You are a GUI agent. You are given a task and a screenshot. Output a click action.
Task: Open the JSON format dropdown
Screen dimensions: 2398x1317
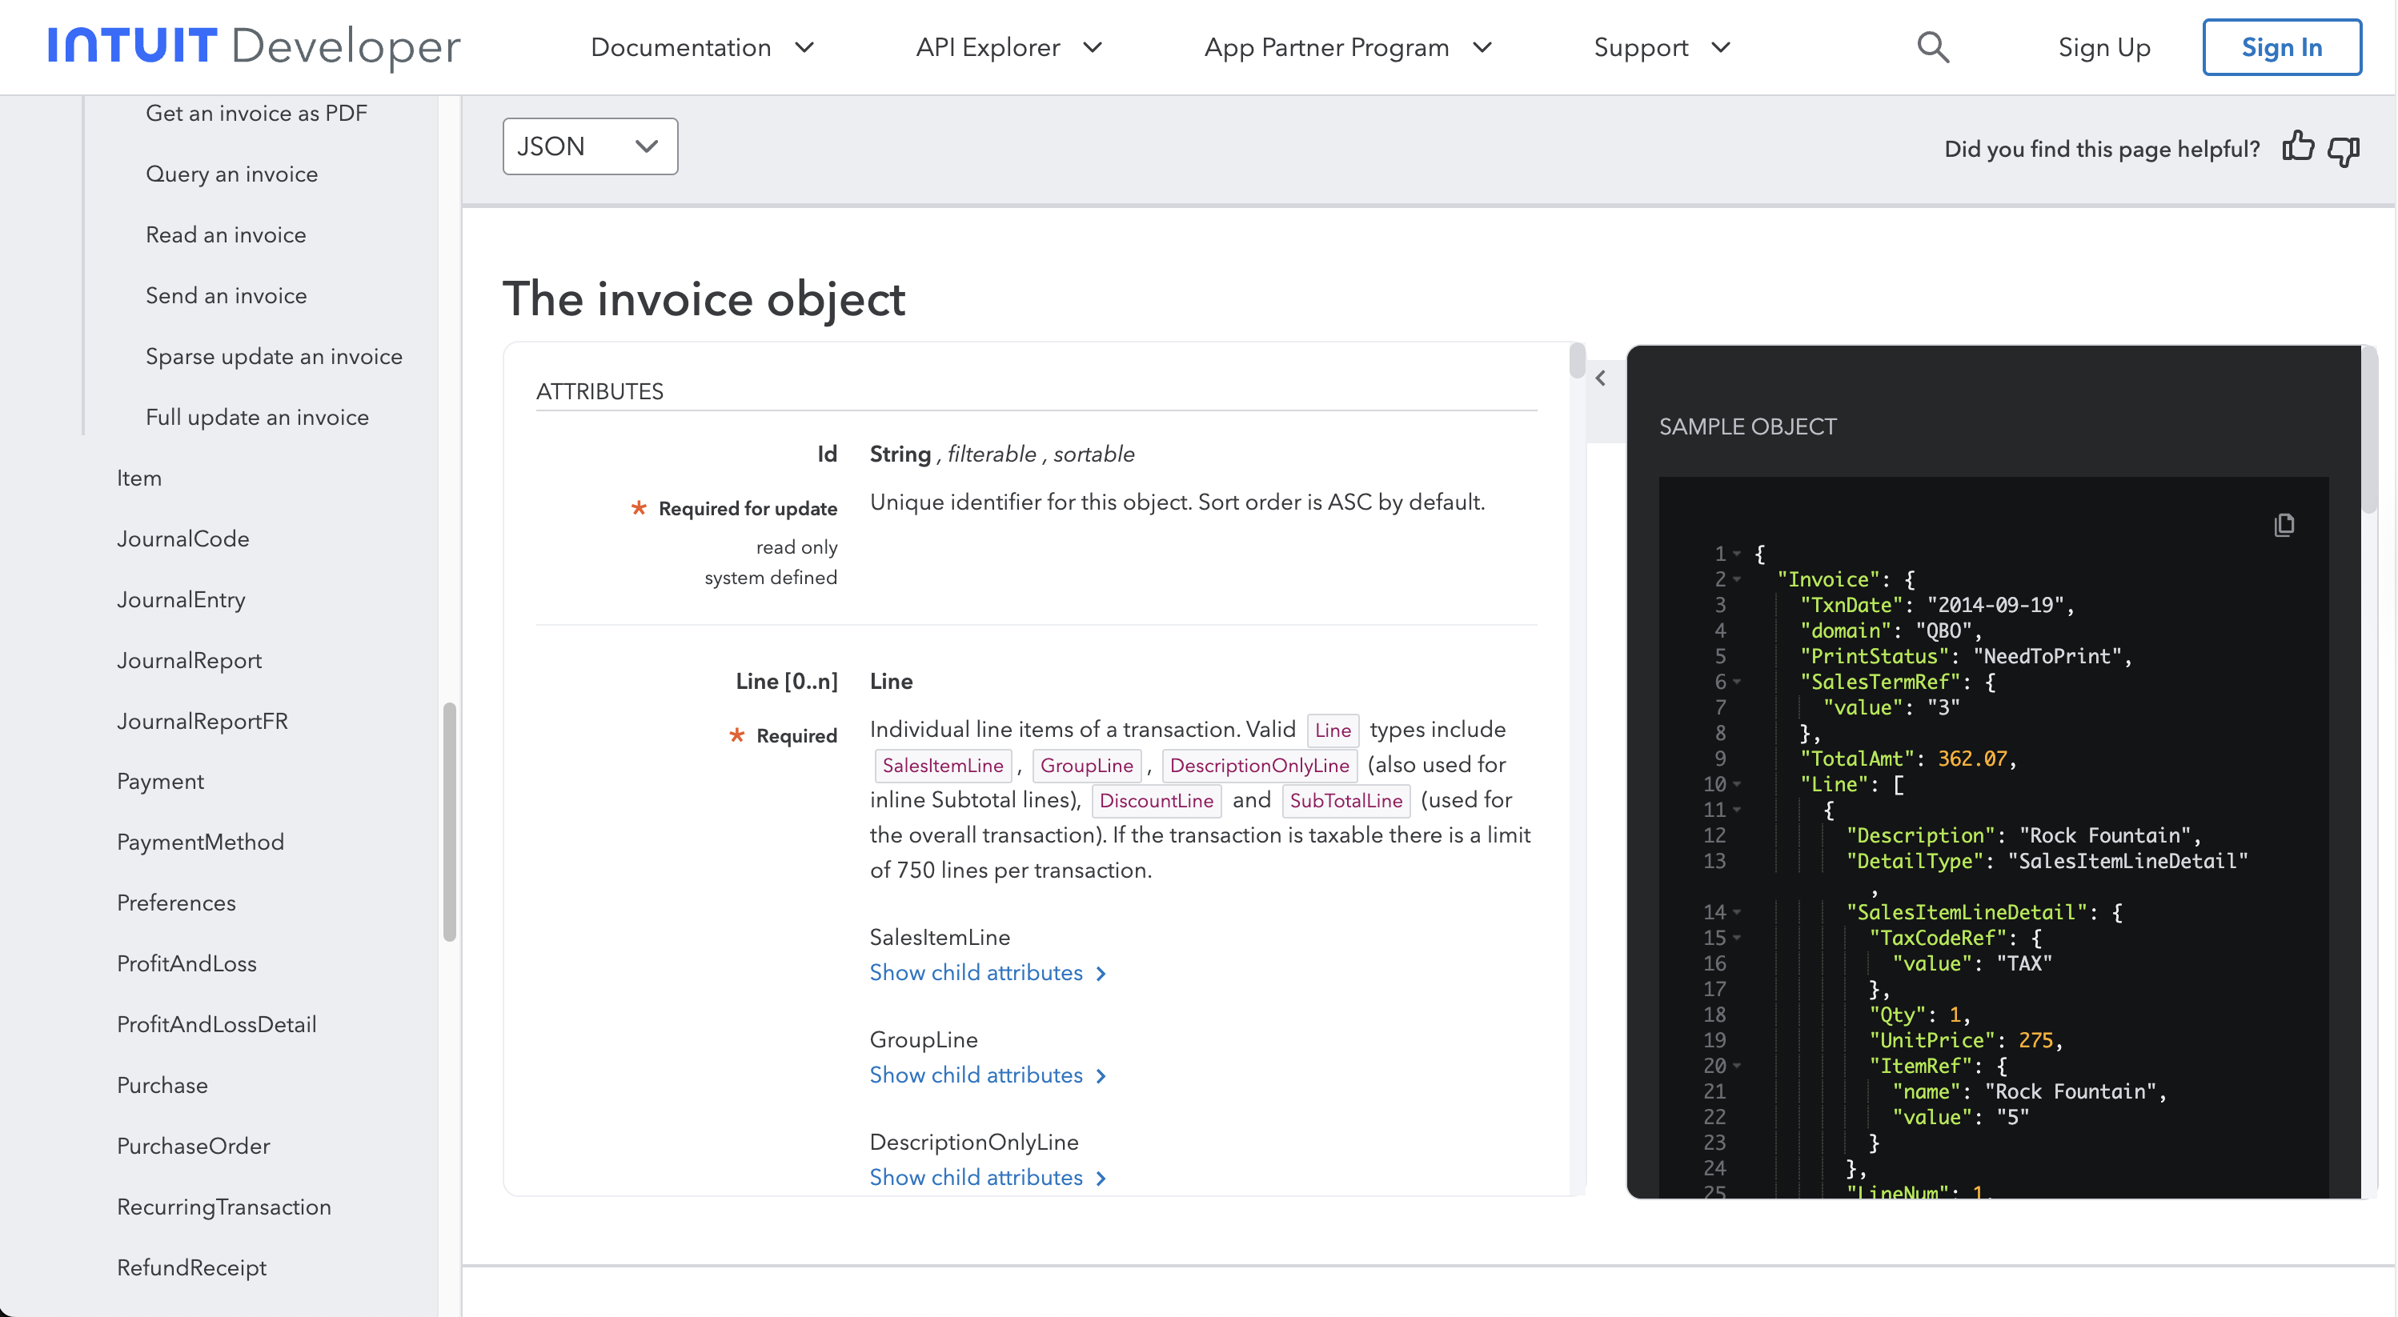tap(589, 146)
